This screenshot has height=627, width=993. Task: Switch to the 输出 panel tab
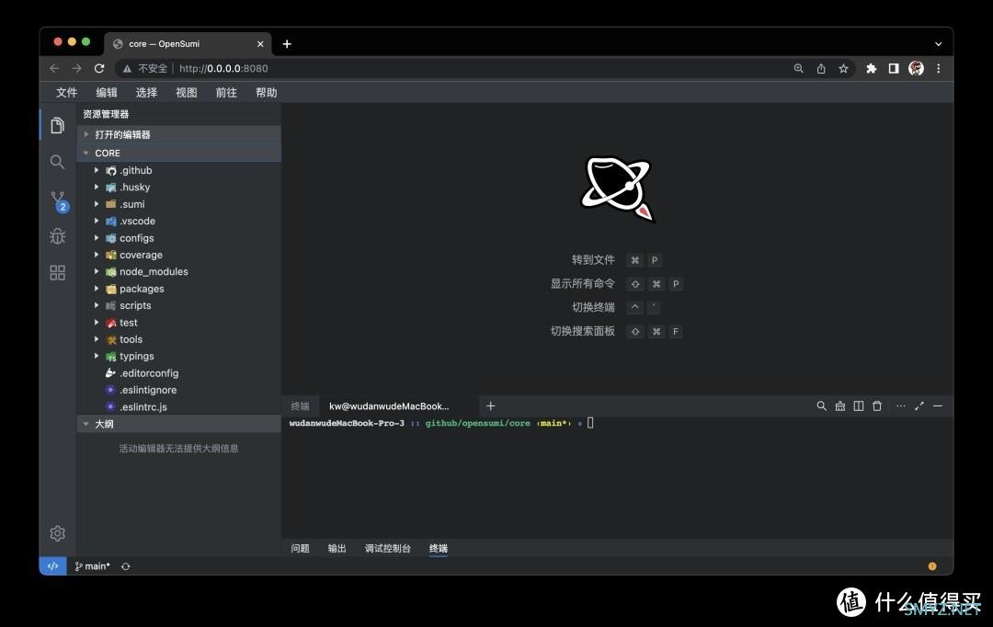click(337, 549)
